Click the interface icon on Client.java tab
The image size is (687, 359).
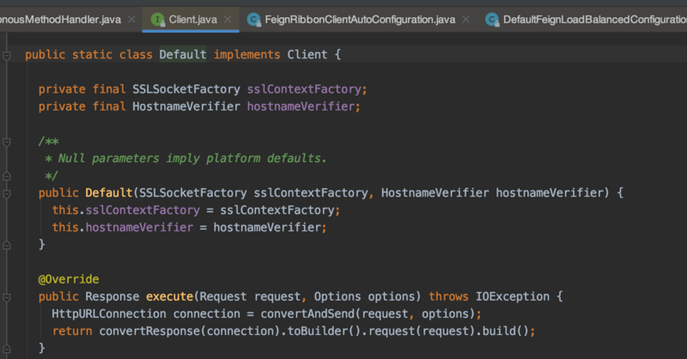point(157,18)
